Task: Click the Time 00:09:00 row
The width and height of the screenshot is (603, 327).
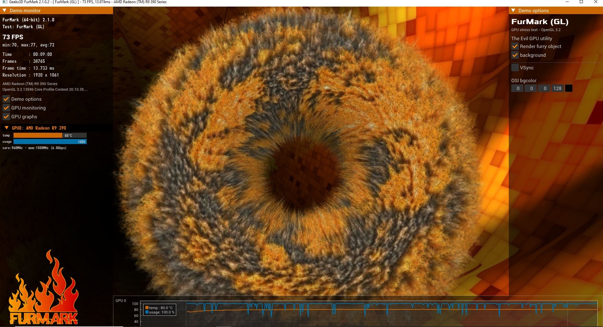Action: click(x=27, y=54)
